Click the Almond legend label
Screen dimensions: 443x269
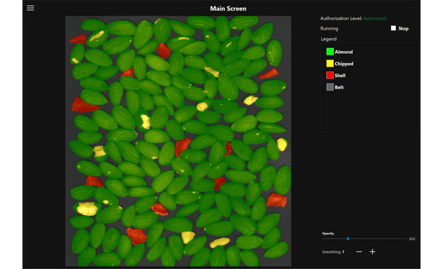(x=343, y=52)
